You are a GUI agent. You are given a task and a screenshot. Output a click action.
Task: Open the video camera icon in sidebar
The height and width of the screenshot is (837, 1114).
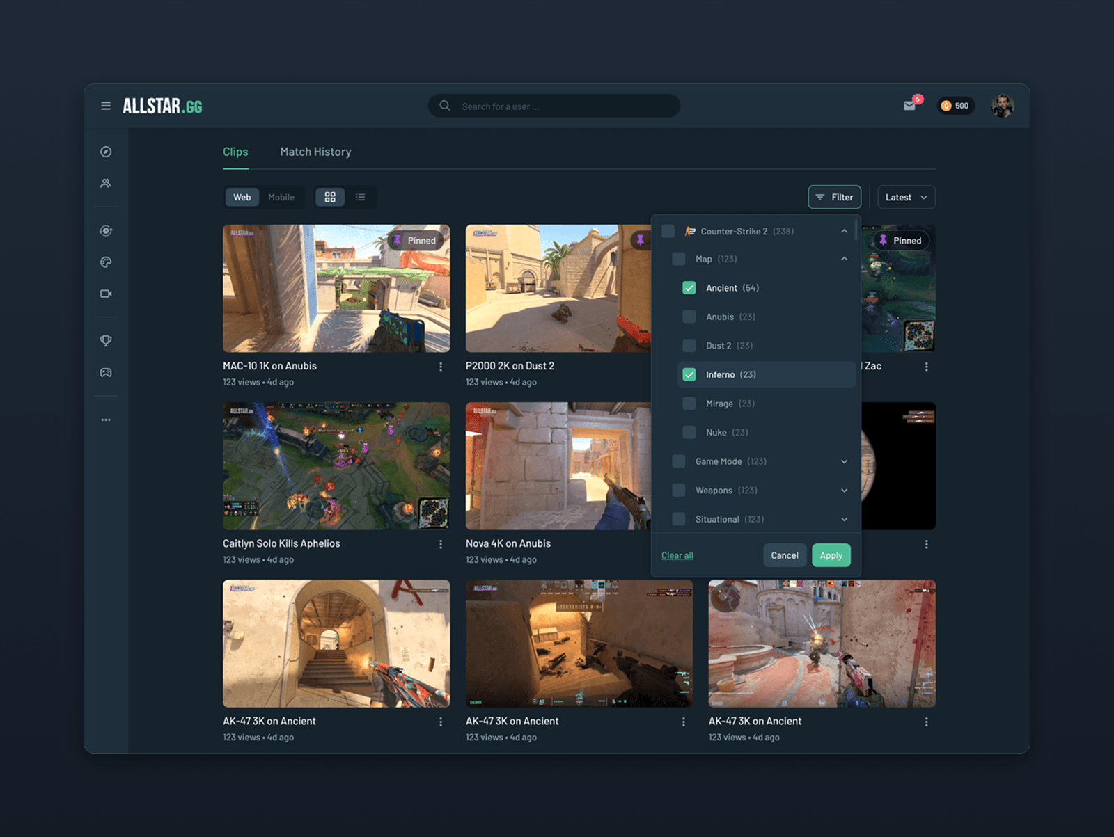(106, 294)
